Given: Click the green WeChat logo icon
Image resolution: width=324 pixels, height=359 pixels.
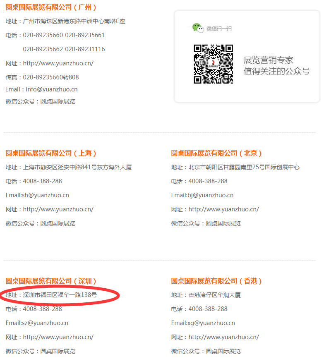Looking at the screenshot, I should pyautogui.click(x=198, y=28).
